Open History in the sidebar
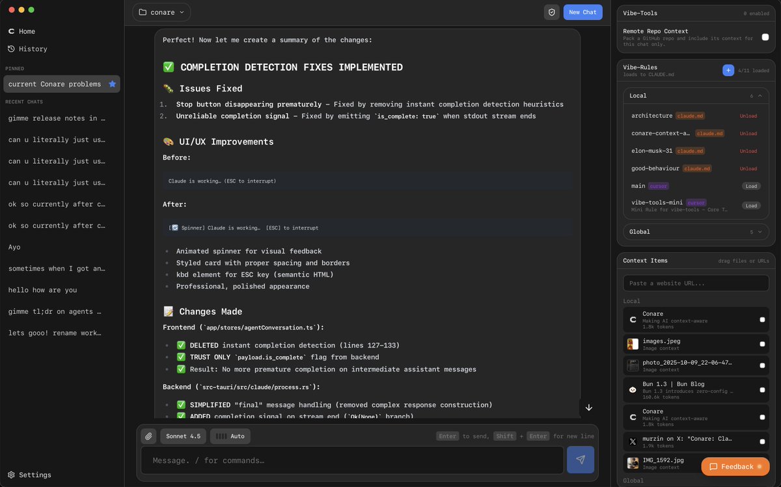 [27, 49]
